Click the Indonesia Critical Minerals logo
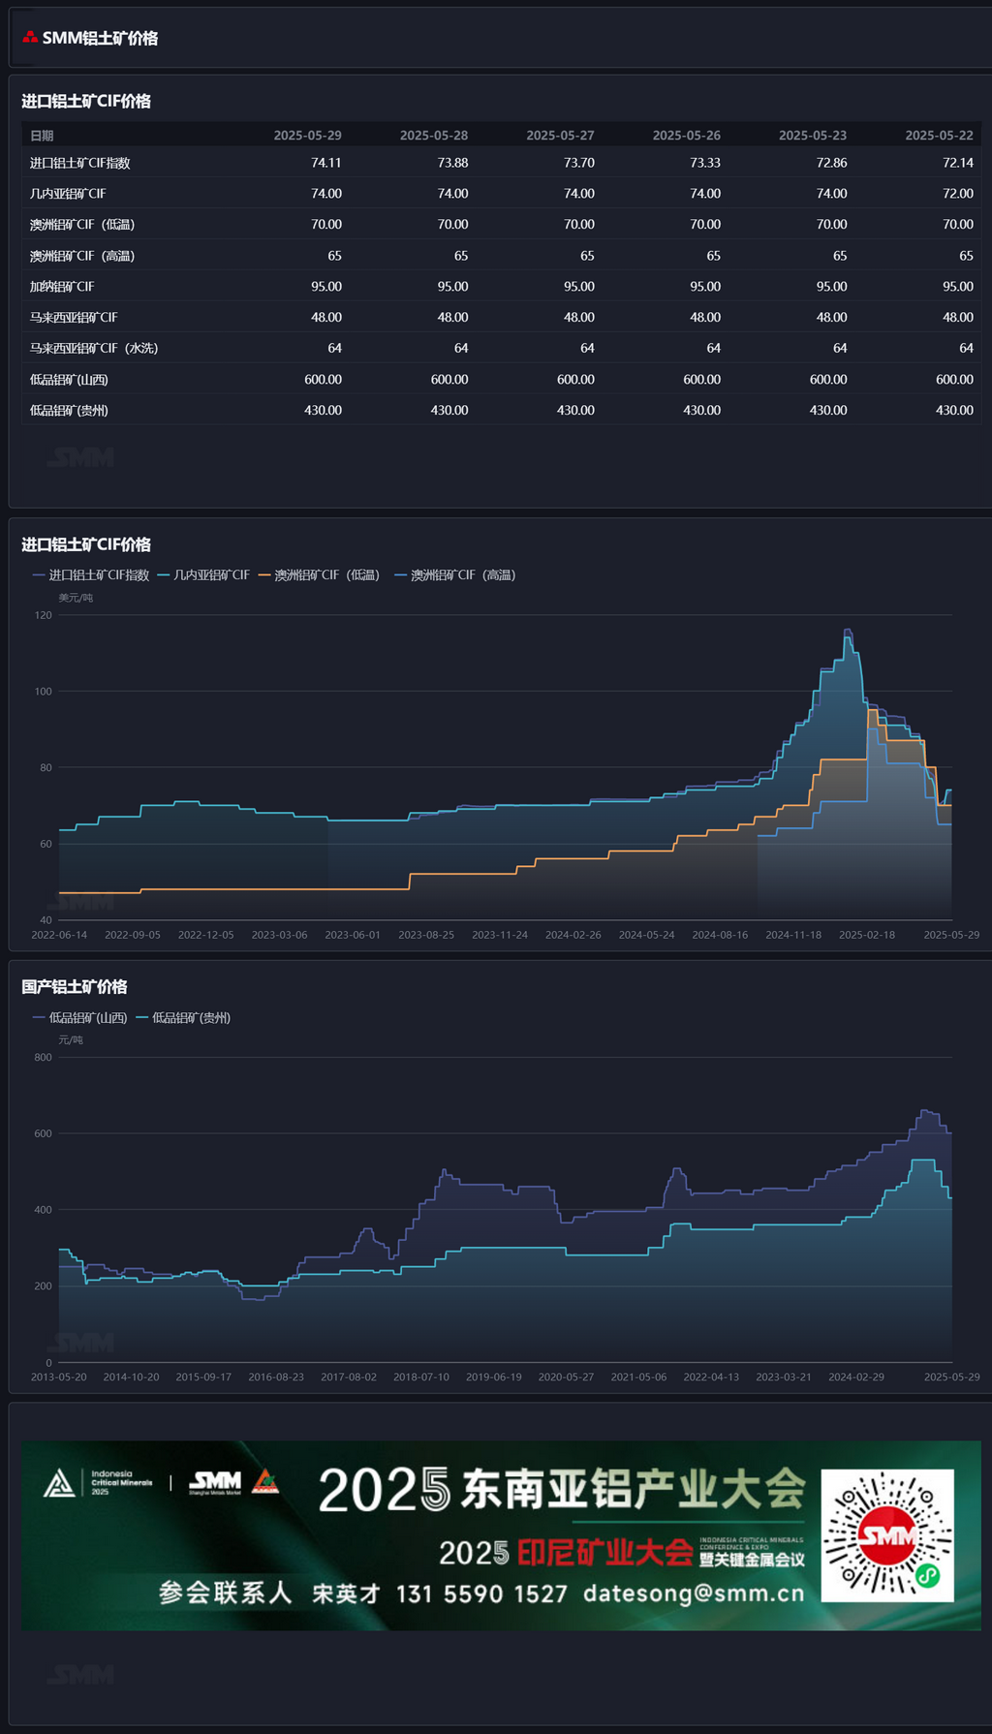Viewport: 992px width, 1734px height. click(98, 1483)
